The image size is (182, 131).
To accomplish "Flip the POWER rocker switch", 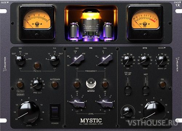I will pos(55,112).
